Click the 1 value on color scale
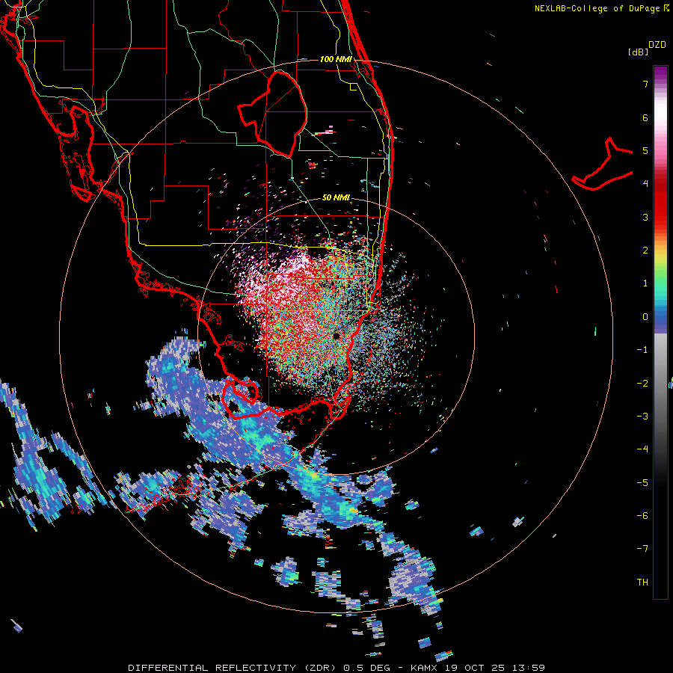 [x=645, y=283]
